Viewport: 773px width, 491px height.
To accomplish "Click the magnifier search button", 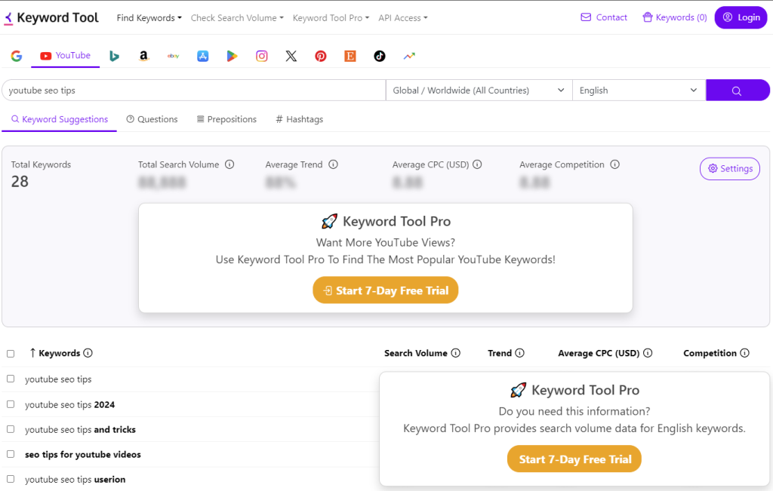I will (737, 90).
